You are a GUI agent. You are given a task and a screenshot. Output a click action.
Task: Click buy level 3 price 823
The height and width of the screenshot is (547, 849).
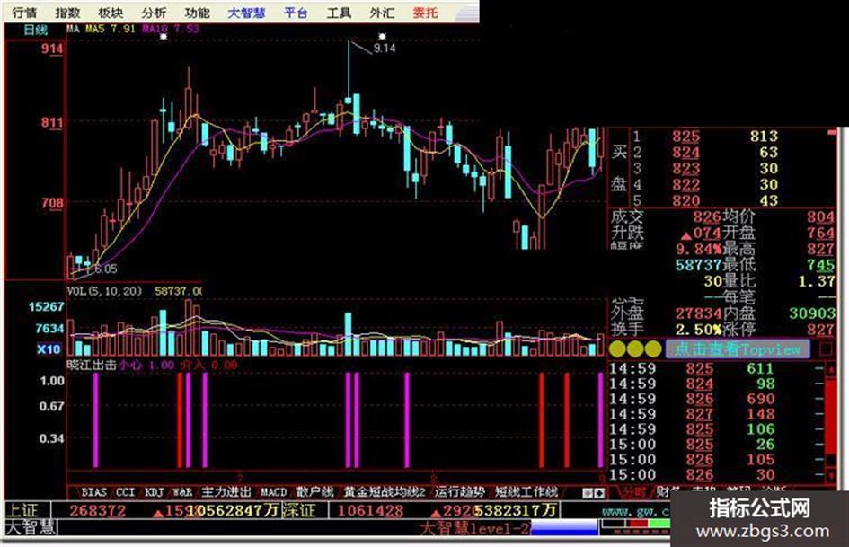click(x=686, y=169)
